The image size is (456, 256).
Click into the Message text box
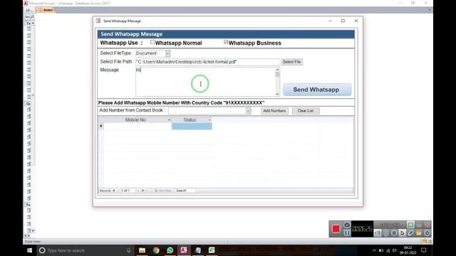[205, 82]
